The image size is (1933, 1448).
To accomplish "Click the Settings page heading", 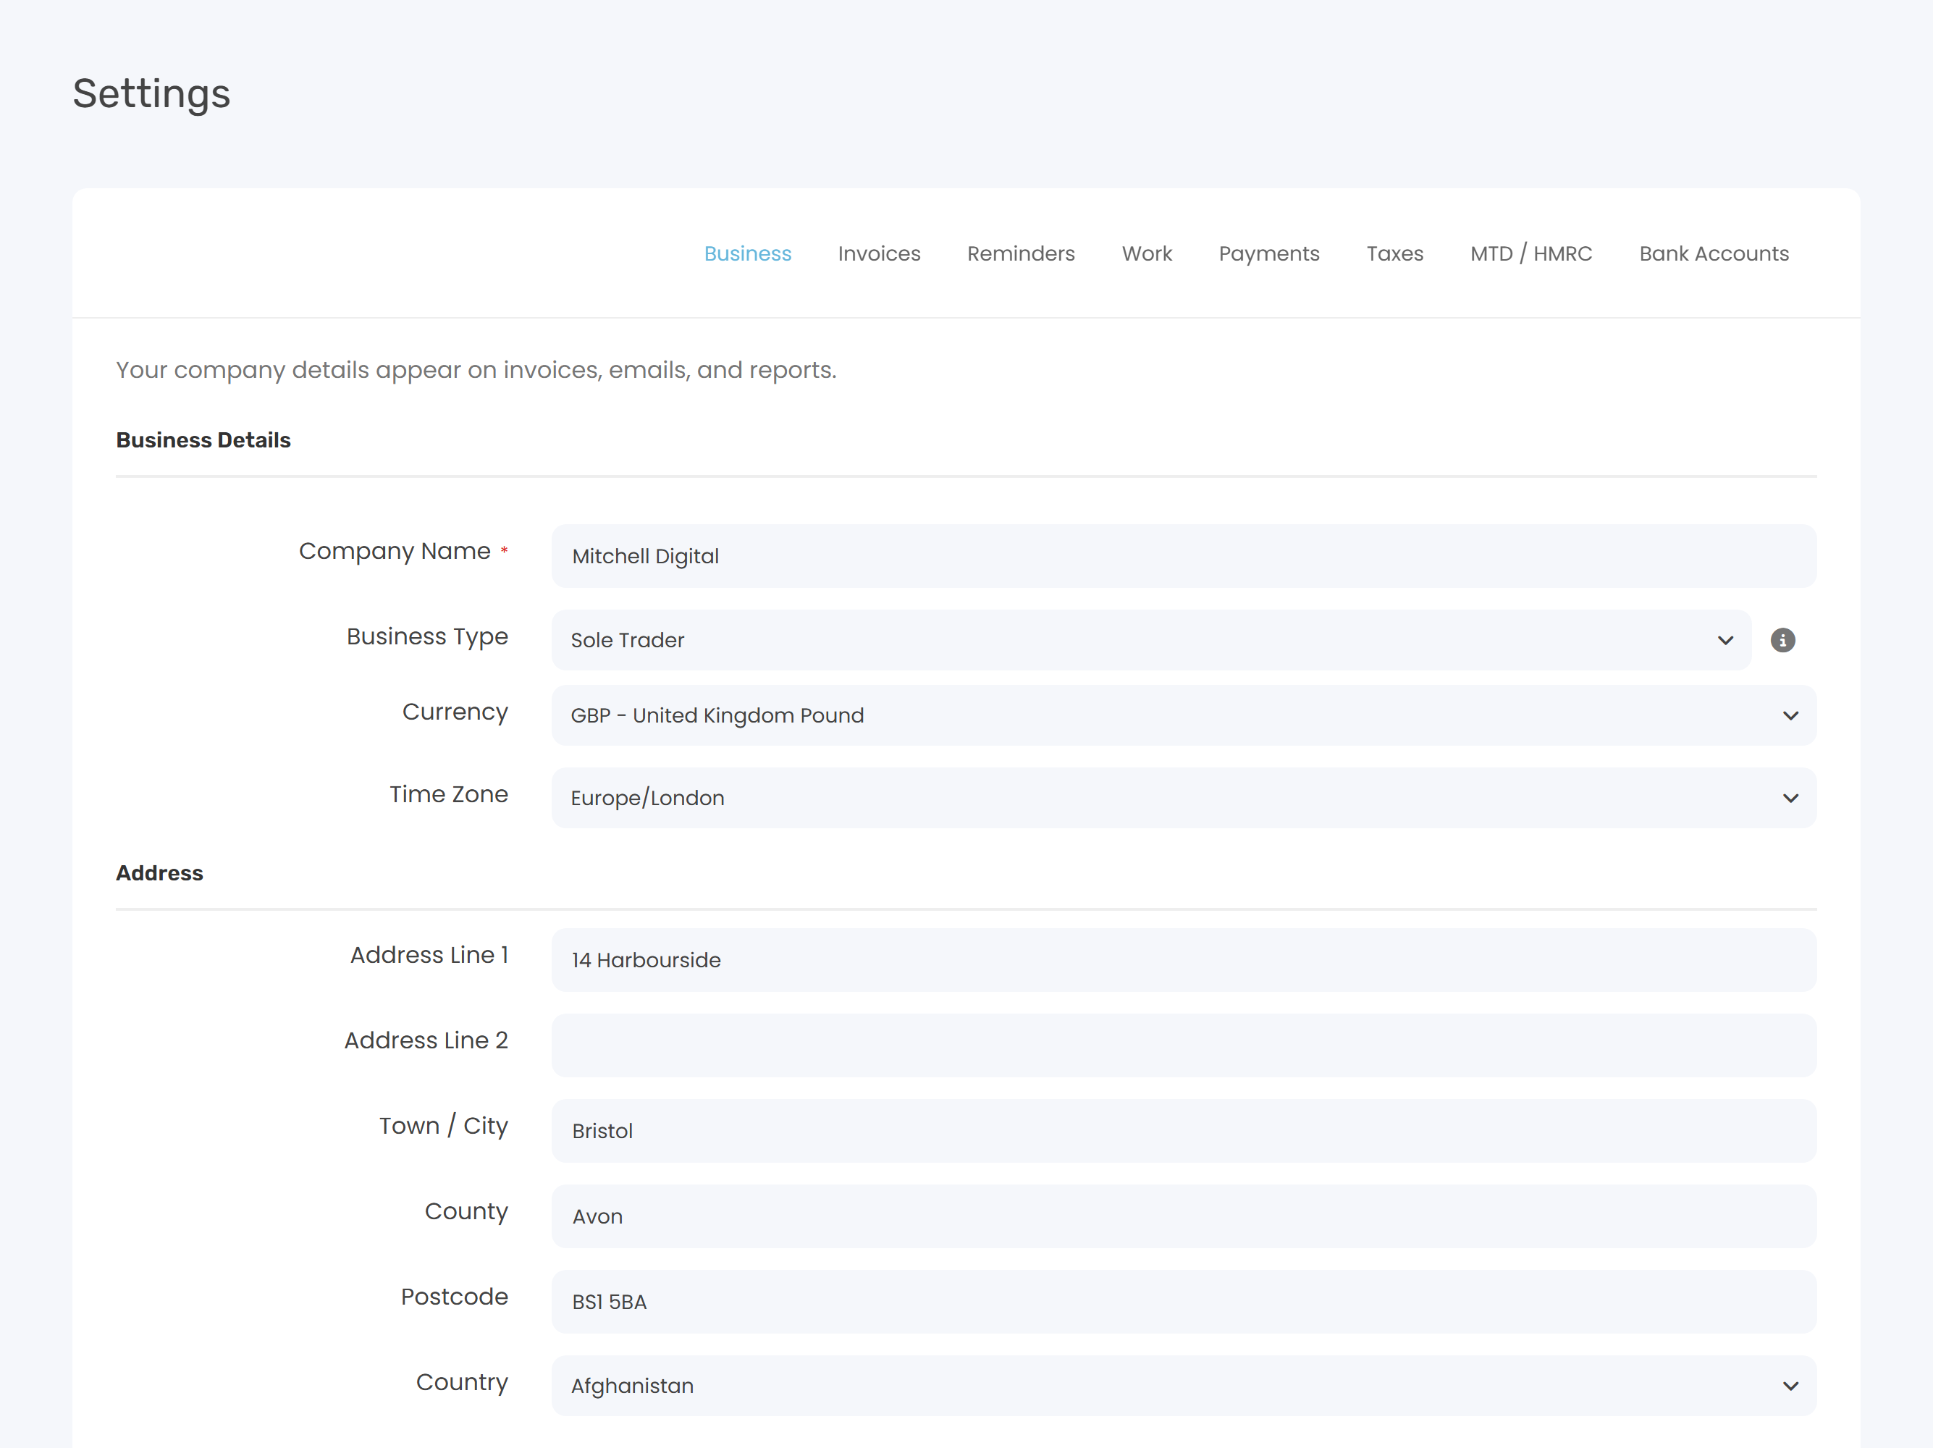I will 151,94.
